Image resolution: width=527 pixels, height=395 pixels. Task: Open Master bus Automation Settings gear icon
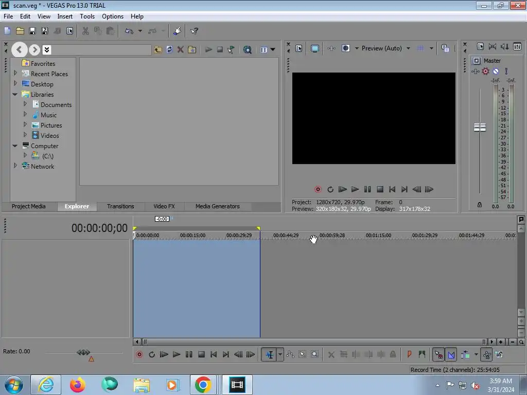coord(486,71)
